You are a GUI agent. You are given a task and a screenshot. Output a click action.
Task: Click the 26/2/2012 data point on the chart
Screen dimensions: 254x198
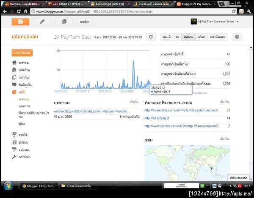[x=149, y=83]
